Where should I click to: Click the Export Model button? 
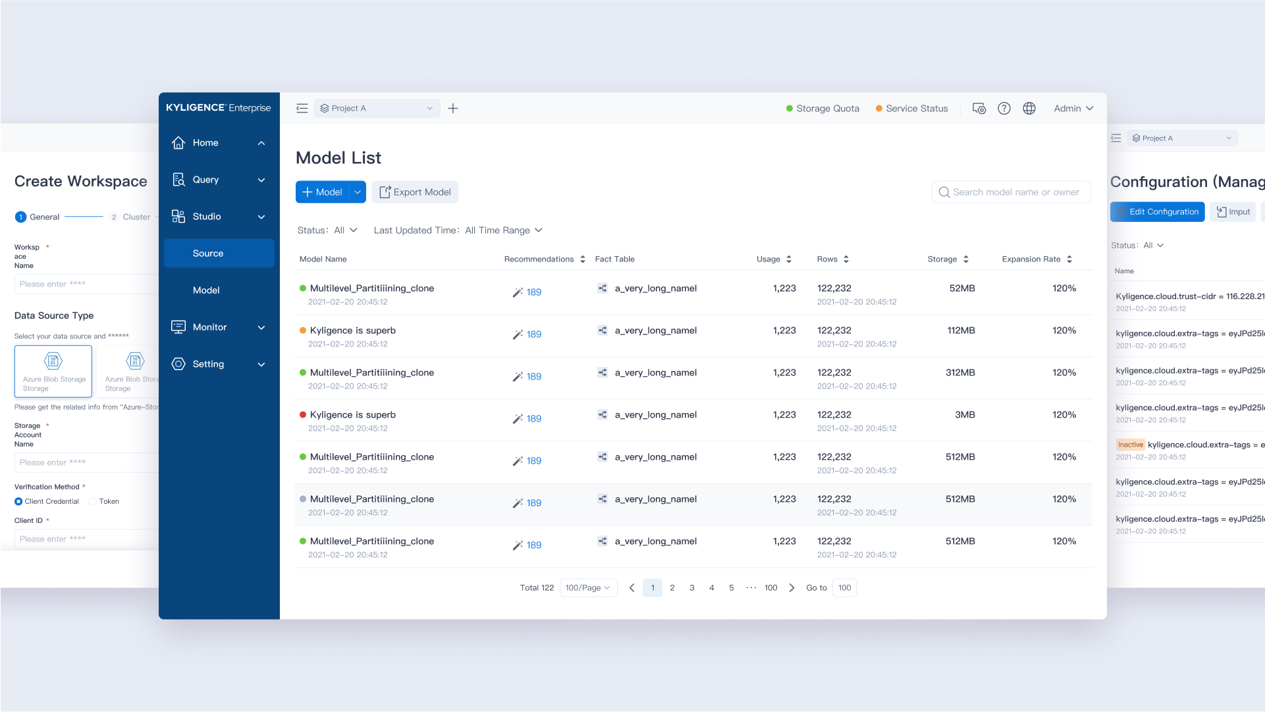click(x=415, y=192)
